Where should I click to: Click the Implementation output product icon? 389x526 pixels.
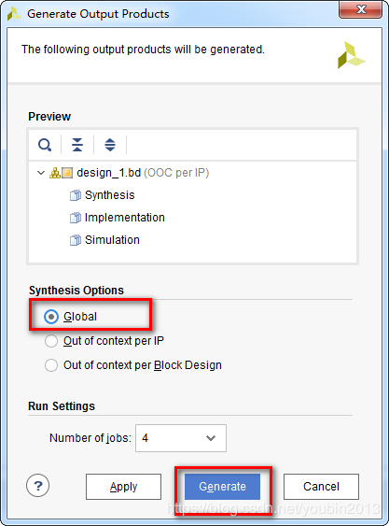(x=76, y=218)
